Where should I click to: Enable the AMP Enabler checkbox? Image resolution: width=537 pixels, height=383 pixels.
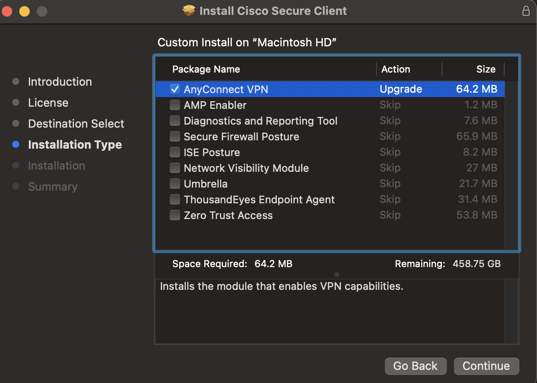(x=175, y=105)
